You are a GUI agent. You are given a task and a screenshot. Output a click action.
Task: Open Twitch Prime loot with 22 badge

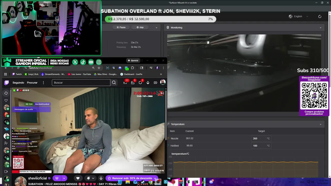pos(125,83)
